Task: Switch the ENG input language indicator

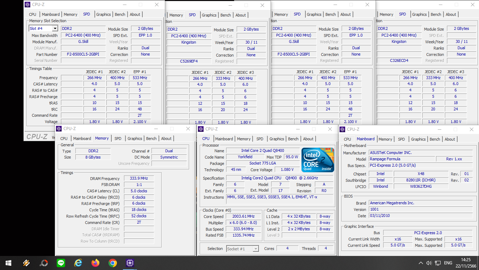Action: click(x=448, y=263)
